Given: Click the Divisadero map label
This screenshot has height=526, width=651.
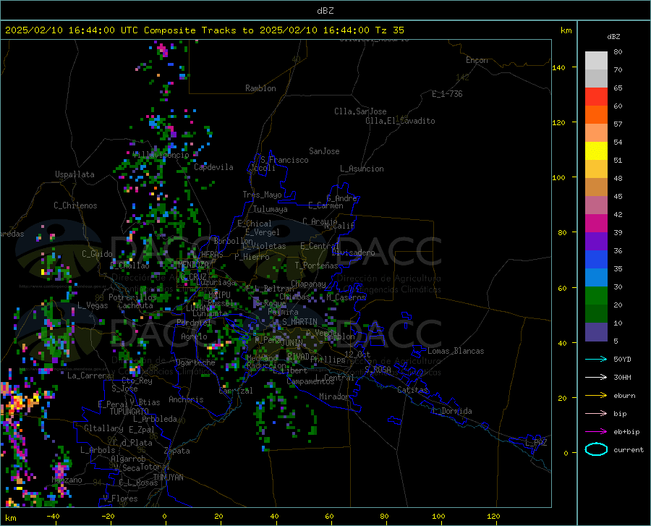Looking at the screenshot, I should (x=353, y=253).
